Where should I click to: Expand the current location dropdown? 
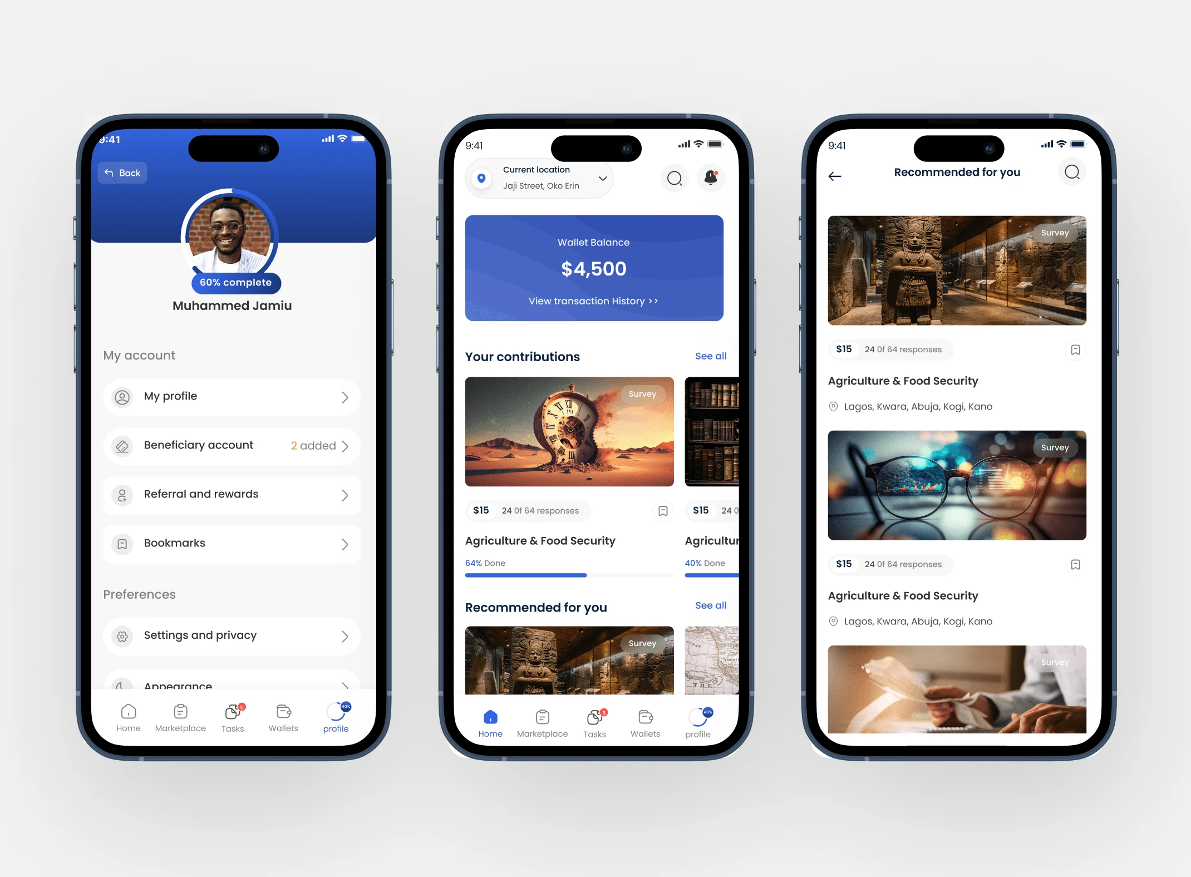pos(602,179)
